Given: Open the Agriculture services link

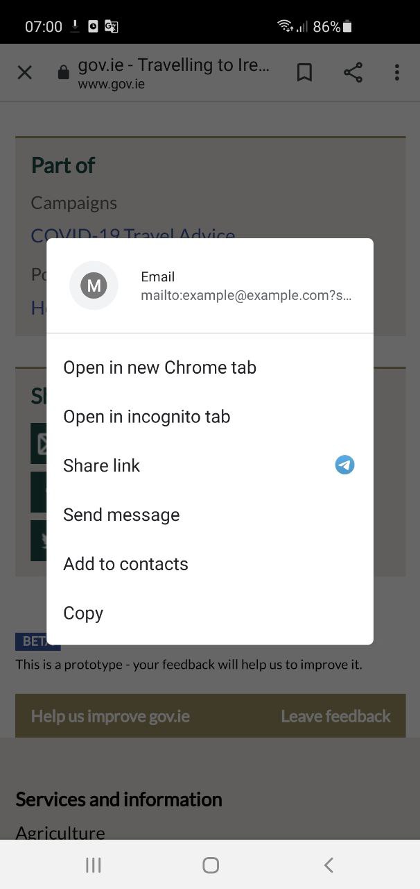Looking at the screenshot, I should (x=60, y=832).
